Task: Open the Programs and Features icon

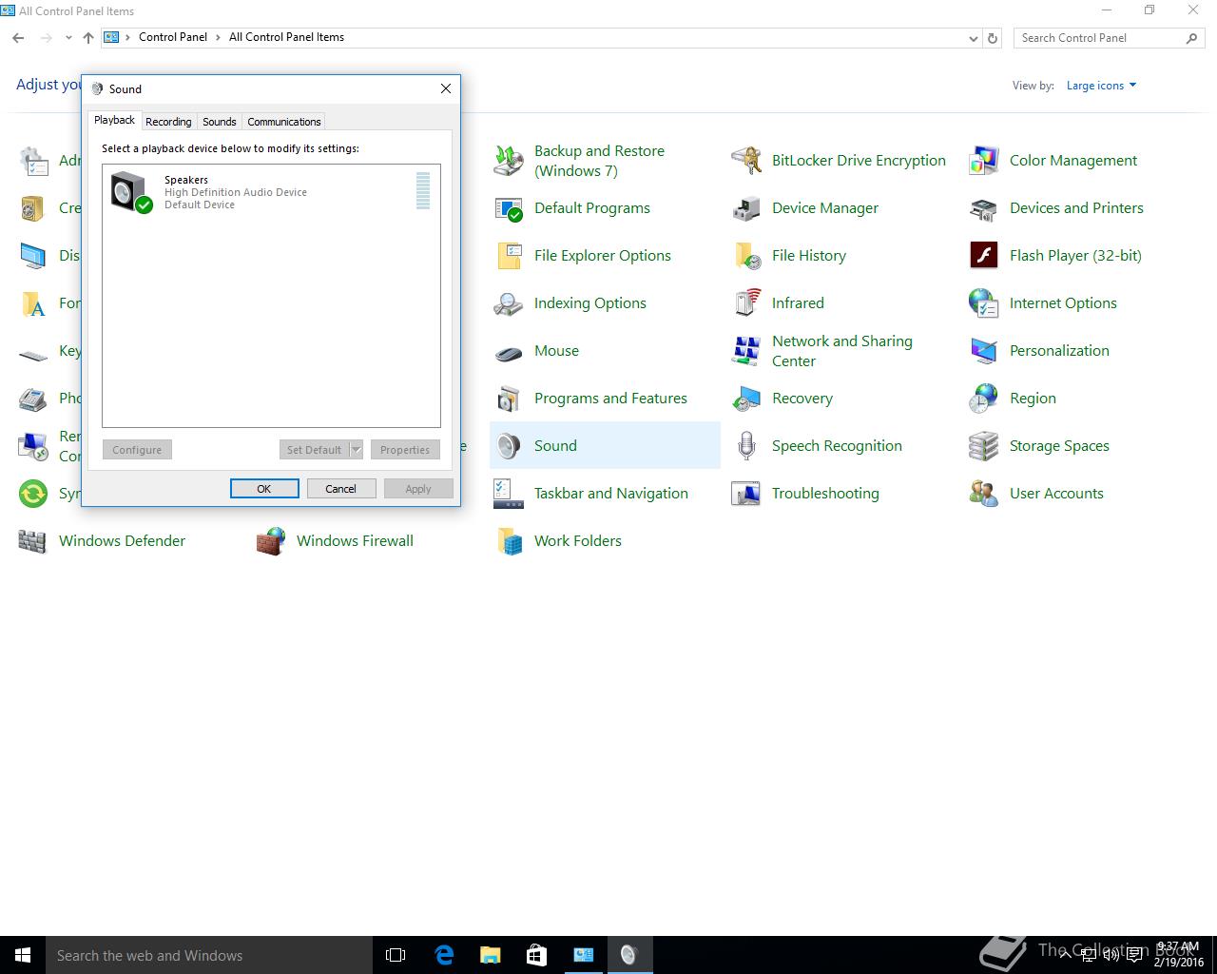Action: (509, 399)
